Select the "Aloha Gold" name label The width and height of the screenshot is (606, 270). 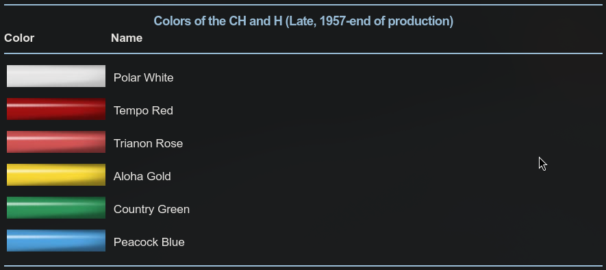pos(142,176)
